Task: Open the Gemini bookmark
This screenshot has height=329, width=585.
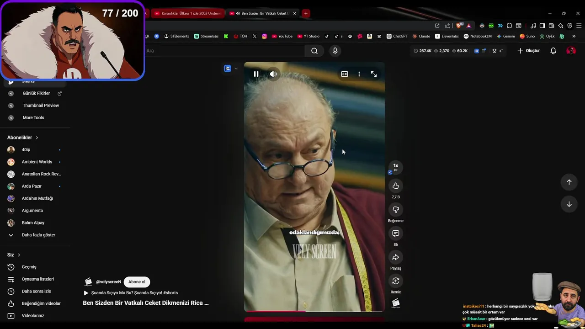Action: click(x=505, y=36)
